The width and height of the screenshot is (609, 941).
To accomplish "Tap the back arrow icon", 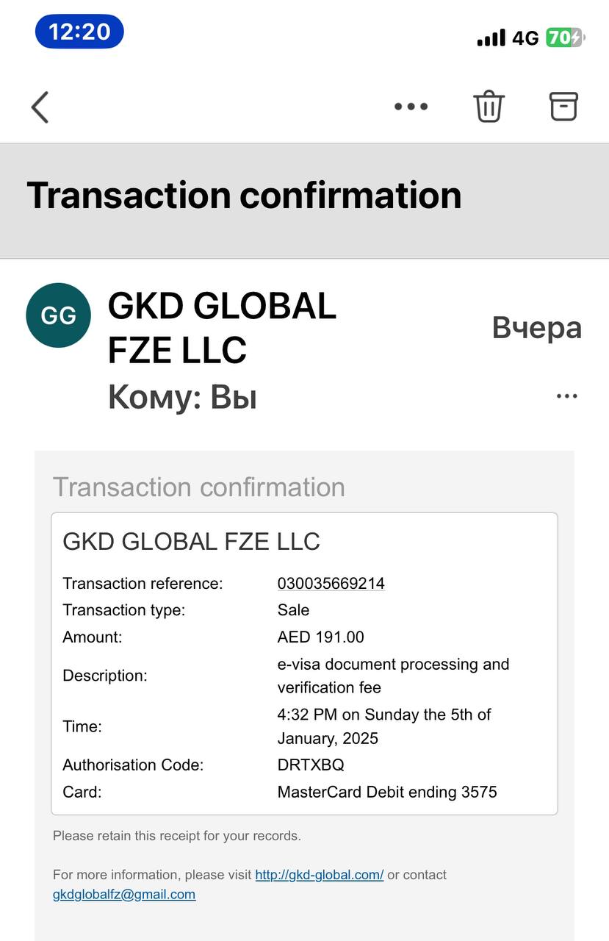I will (40, 107).
